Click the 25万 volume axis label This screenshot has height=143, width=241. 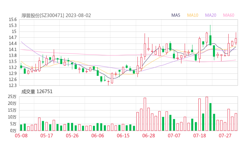pyautogui.click(x=12, y=97)
